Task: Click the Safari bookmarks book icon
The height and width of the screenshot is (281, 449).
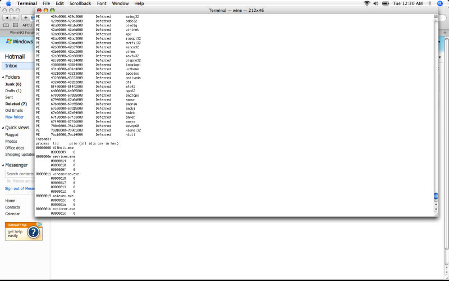Action: (7, 25)
